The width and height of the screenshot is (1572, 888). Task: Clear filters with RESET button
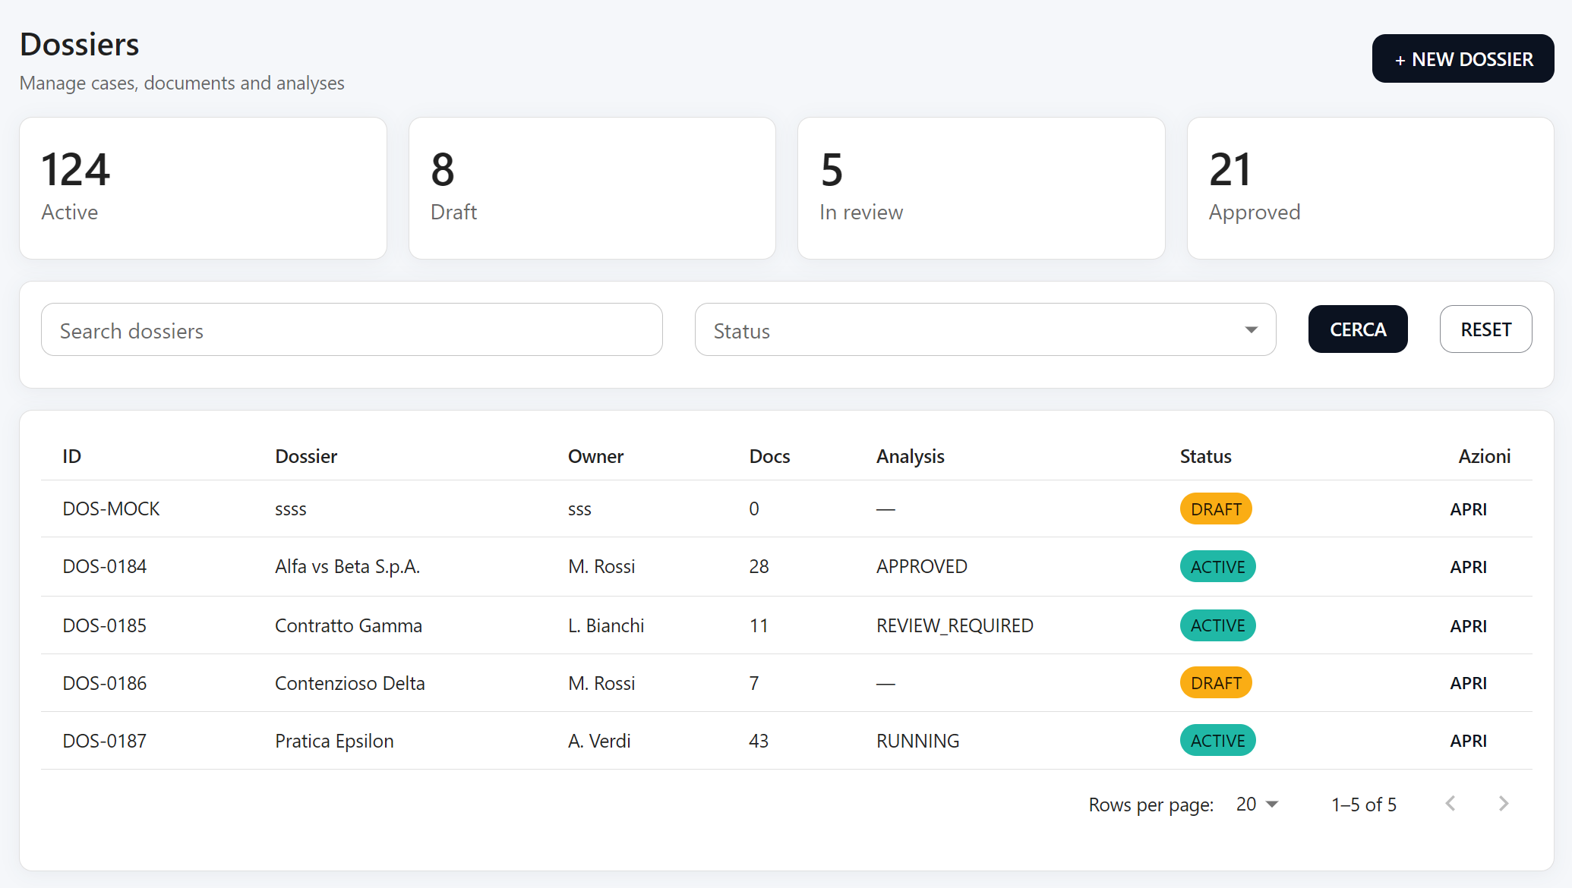pyautogui.click(x=1485, y=329)
